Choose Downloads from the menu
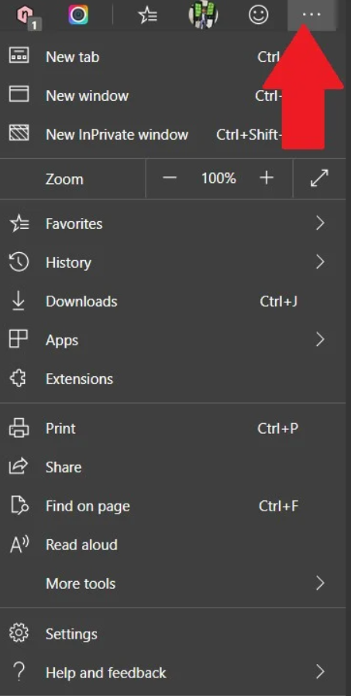Viewport: 351px width, 696px height. 173,301
